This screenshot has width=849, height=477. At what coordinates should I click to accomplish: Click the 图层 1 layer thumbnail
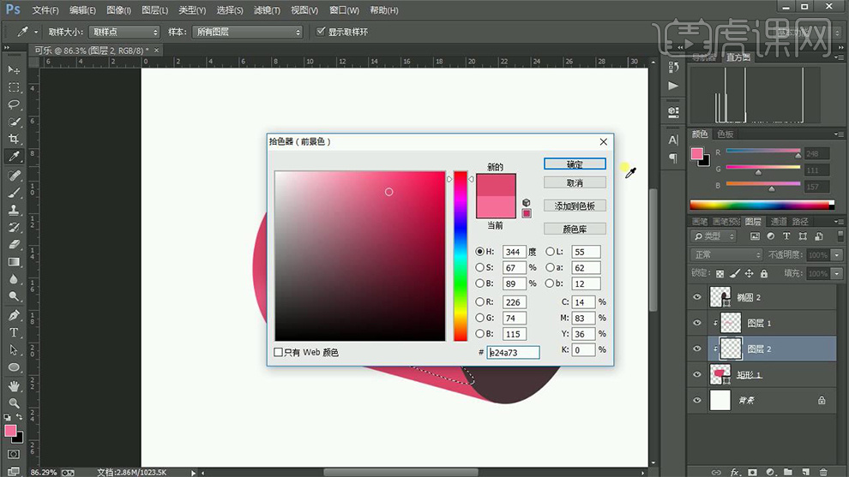pos(731,323)
